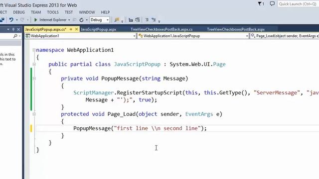The image size is (319, 179).
Task: Open the TEAM menu
Action: (x=36, y=12)
